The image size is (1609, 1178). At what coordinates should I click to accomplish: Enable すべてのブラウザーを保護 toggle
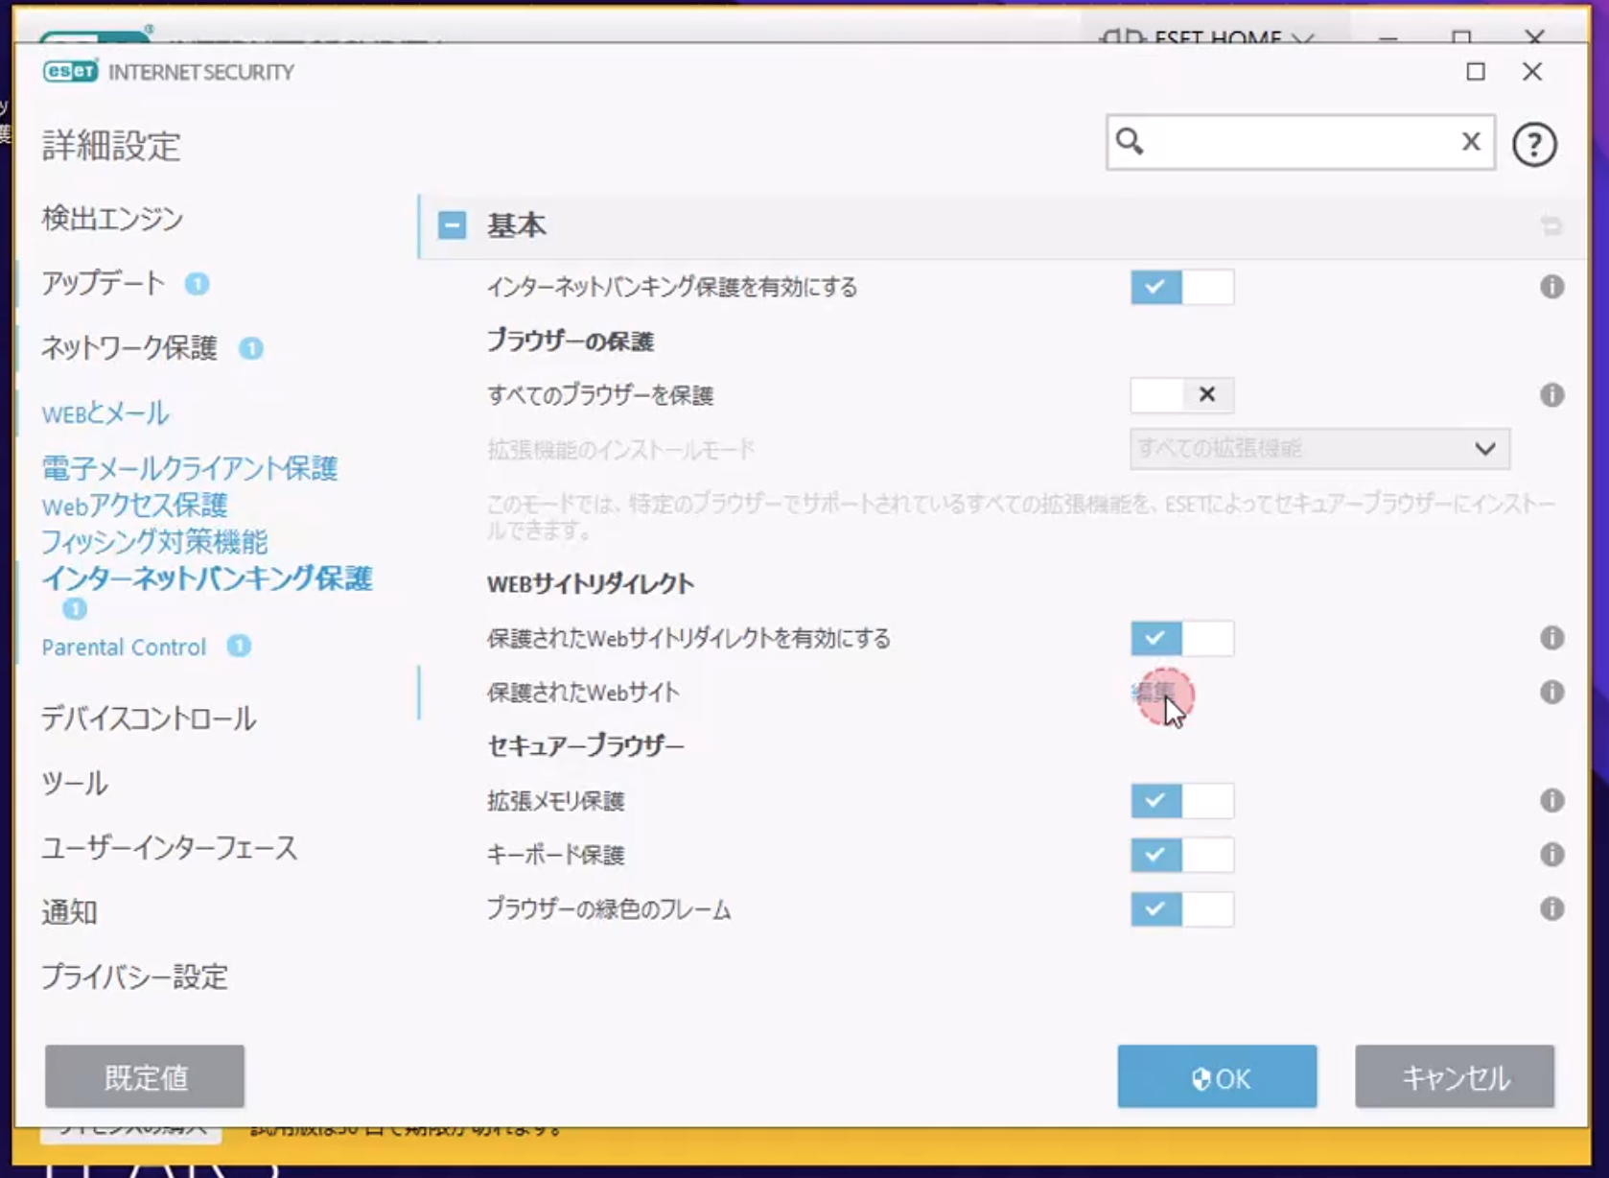pyautogui.click(x=1181, y=395)
